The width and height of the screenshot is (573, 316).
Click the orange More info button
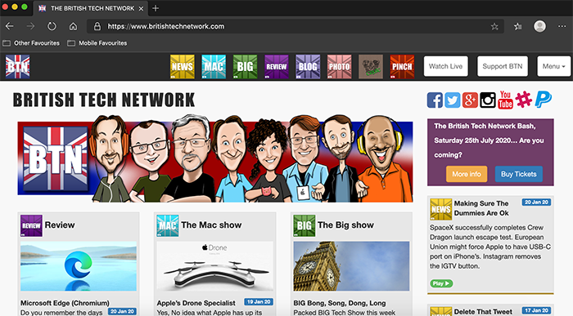point(467,174)
